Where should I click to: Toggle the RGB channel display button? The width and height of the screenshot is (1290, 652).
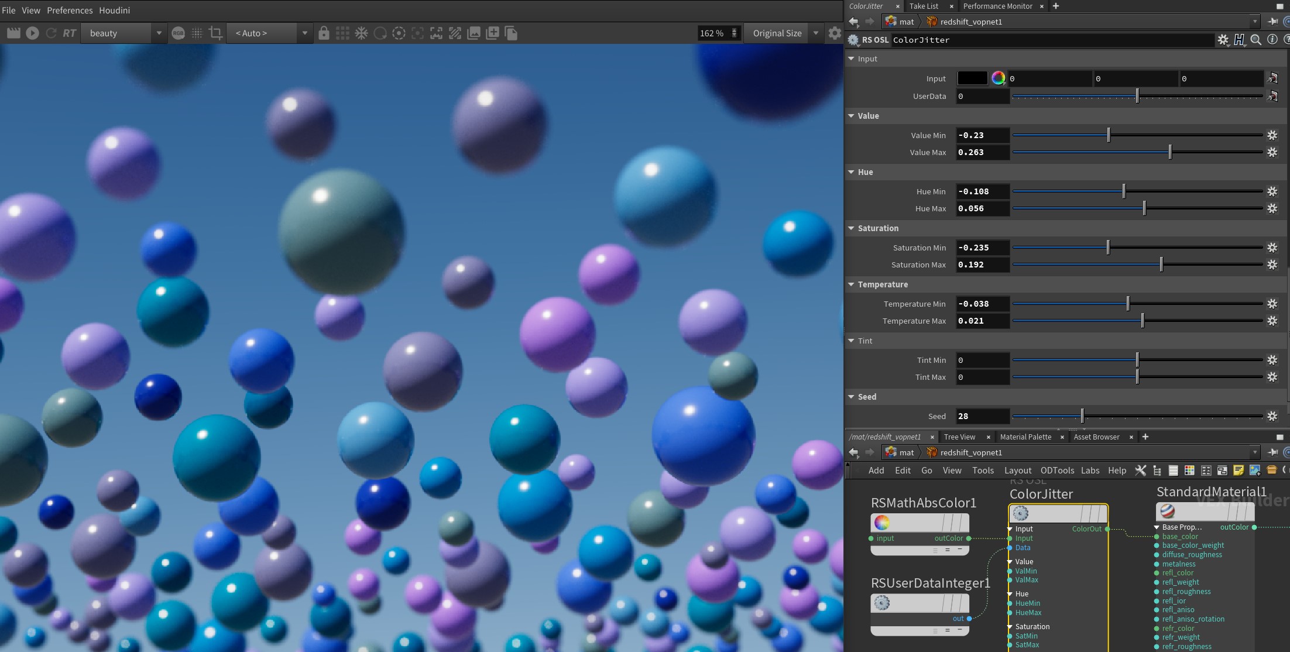pos(178,33)
